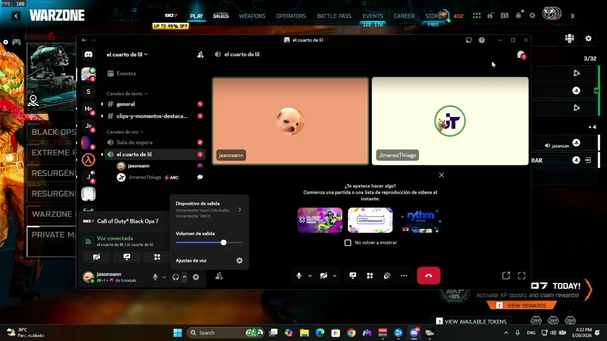This screenshot has height=341, width=607.
Task: Check the No volver a mostrar box
Action: (x=348, y=242)
